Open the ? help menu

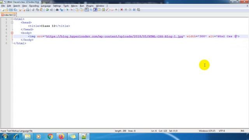tap(107, 6)
